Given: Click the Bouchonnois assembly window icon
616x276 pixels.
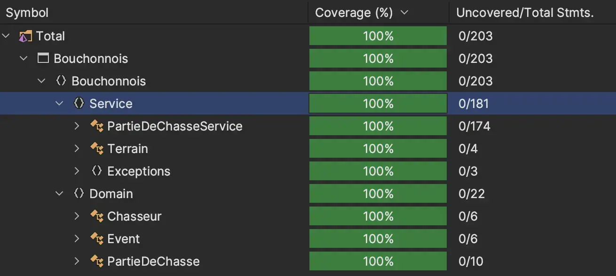Looking at the screenshot, I should click(43, 59).
